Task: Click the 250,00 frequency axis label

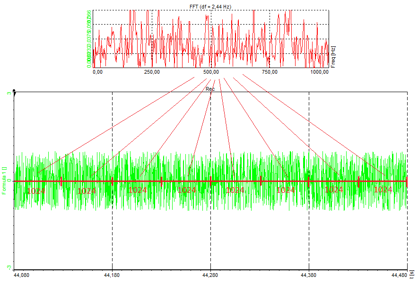Action: coord(152,72)
